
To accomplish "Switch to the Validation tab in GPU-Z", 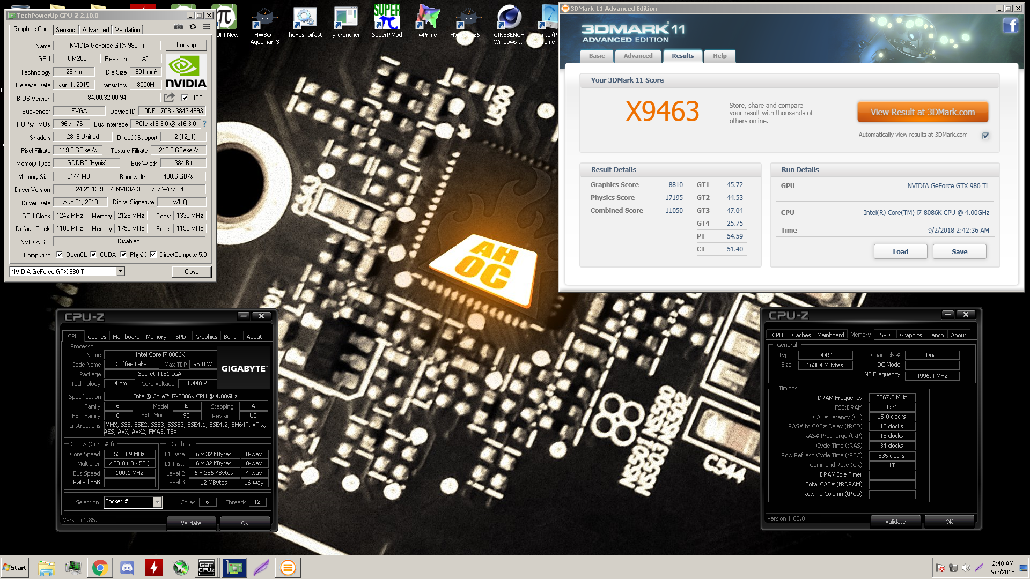I will coord(128,30).
